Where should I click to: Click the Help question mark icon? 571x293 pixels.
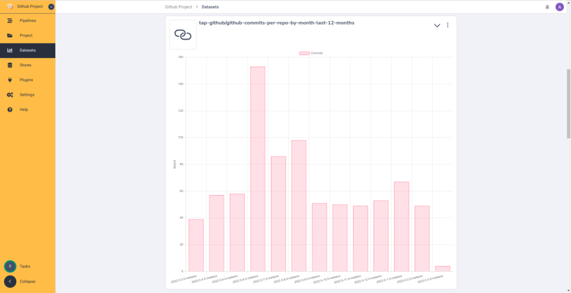(10, 110)
